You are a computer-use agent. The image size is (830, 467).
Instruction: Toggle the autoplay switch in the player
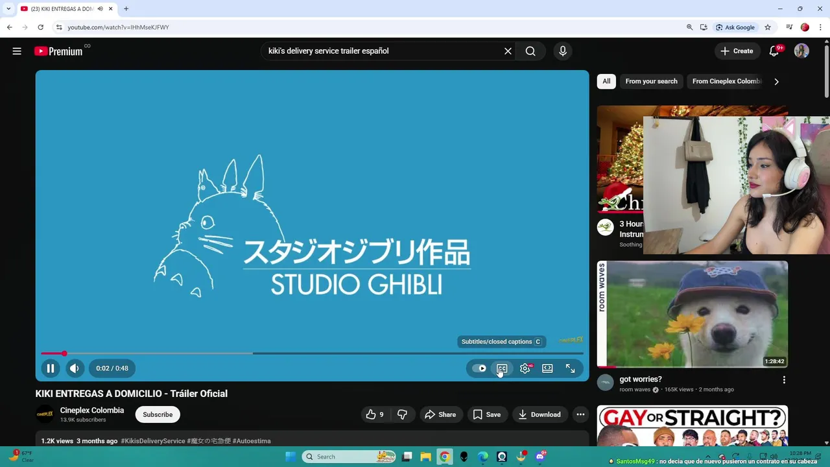[x=479, y=368]
